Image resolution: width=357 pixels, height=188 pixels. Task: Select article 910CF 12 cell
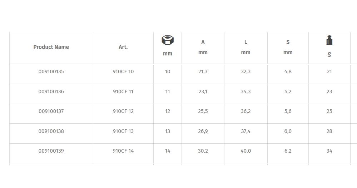[123, 111]
